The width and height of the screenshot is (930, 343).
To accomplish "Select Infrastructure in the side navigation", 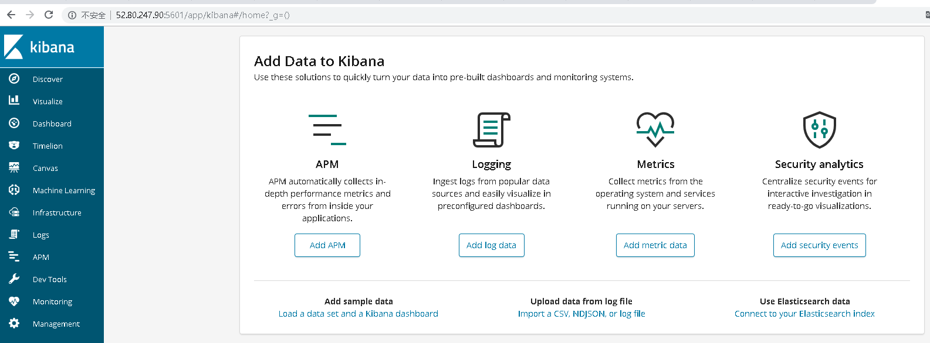I will [x=56, y=212].
